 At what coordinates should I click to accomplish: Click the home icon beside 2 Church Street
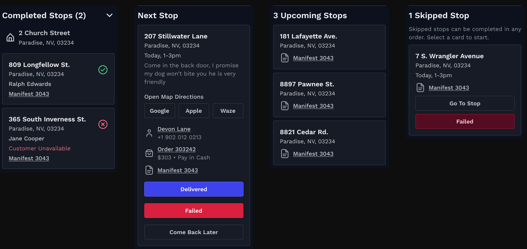pos(10,38)
